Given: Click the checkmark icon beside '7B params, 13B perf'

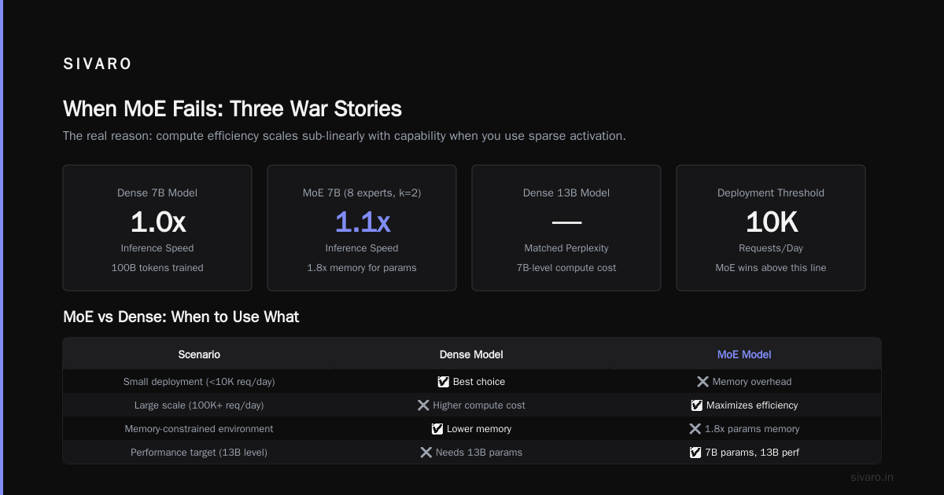Looking at the screenshot, I should pos(695,453).
